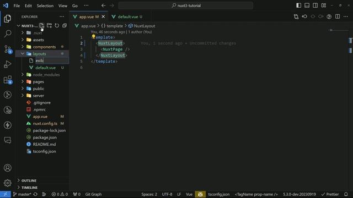Open nuxt.config.ts in the file tree

click(45, 123)
